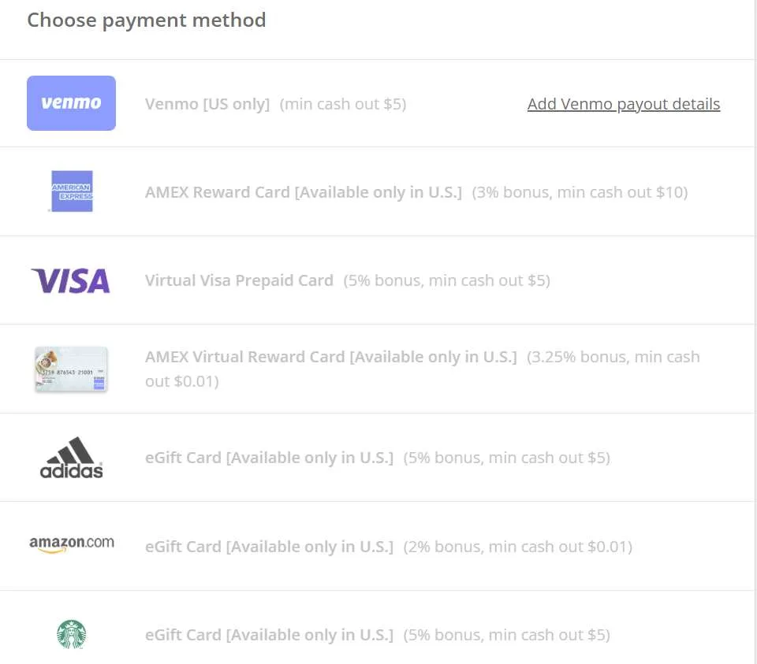Select the adidas eGift Card option
Screen dimensions: 757x664
pos(269,457)
